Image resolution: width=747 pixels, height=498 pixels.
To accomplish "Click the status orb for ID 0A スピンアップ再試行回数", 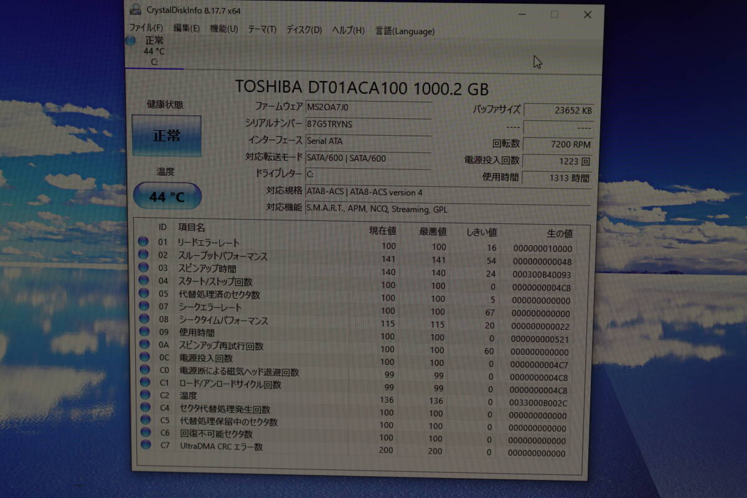I will coord(144,344).
